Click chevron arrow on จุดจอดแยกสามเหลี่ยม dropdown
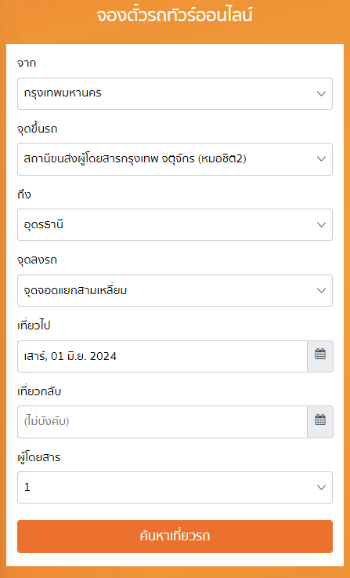This screenshot has height=578, width=350. pyautogui.click(x=321, y=290)
